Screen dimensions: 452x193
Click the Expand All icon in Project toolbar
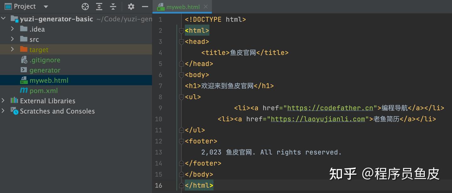click(x=99, y=7)
